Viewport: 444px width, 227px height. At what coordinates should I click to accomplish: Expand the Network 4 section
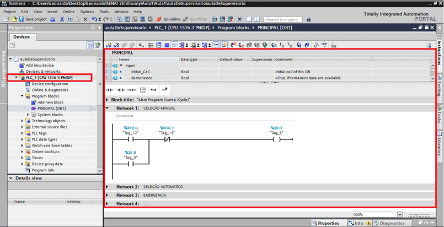[108, 203]
